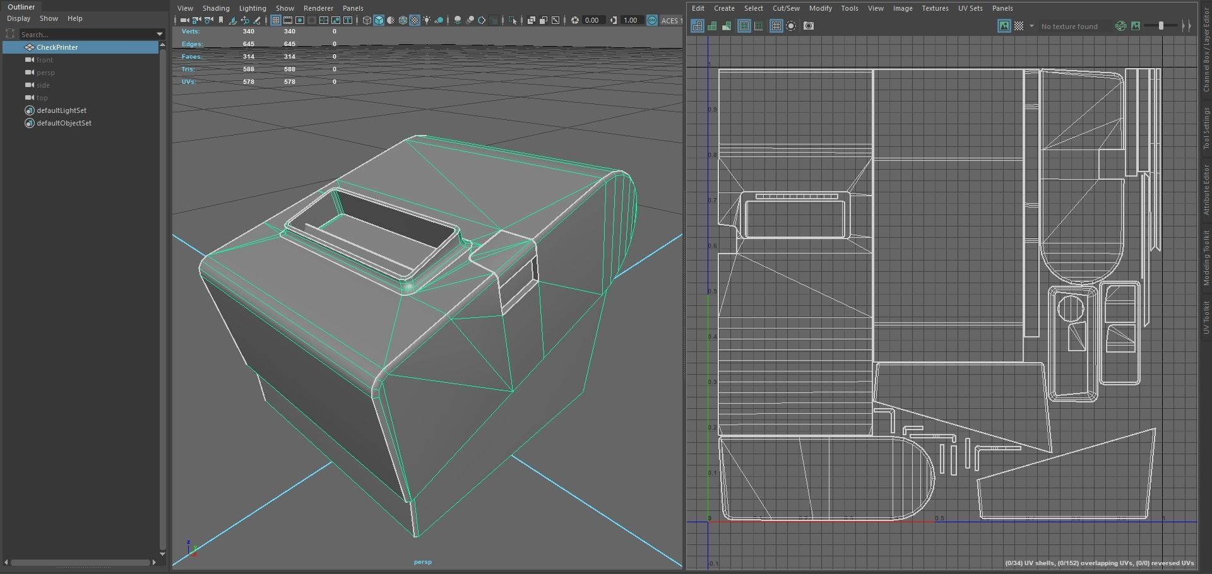Viewport: 1212px width, 574px height.
Task: Select defaultObjectSet in the Outliner
Action: pos(64,123)
